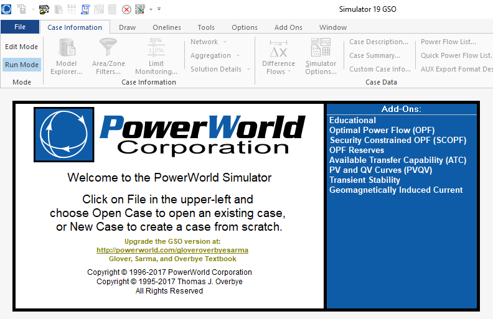Image resolution: width=493 pixels, height=319 pixels.
Task: Click the greyed database explorer quick access icon
Action: tap(59, 9)
